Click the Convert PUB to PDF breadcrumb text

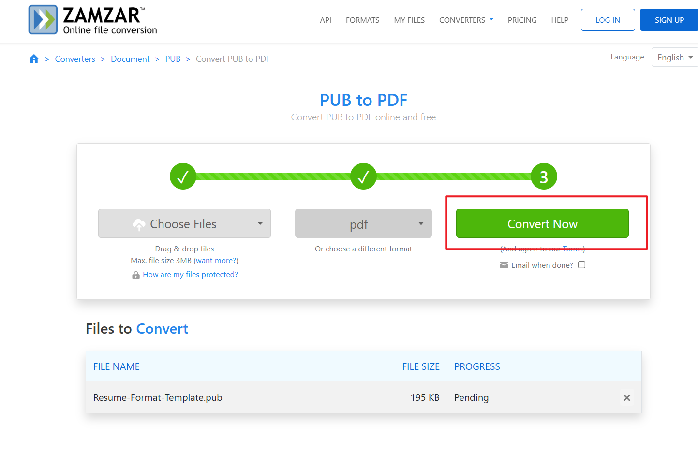[x=233, y=59]
